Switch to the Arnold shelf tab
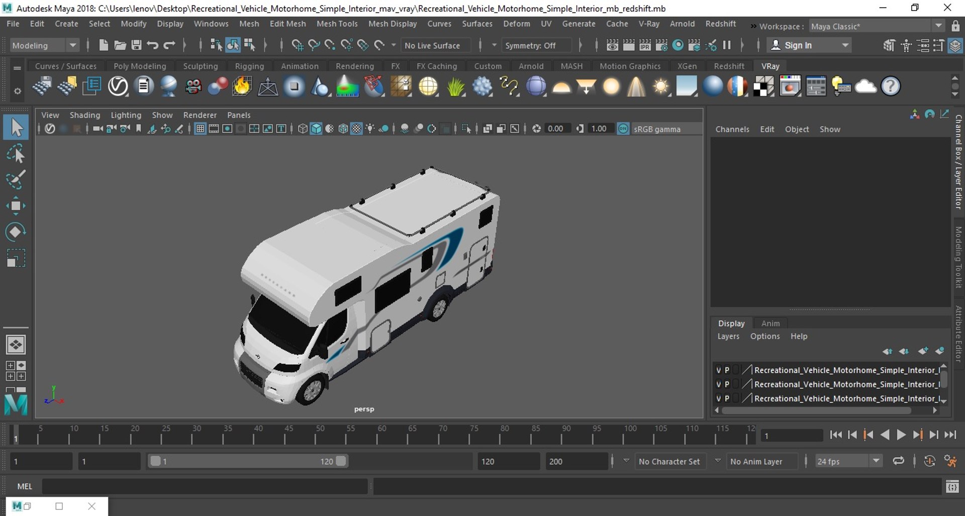The image size is (965, 516). [531, 66]
